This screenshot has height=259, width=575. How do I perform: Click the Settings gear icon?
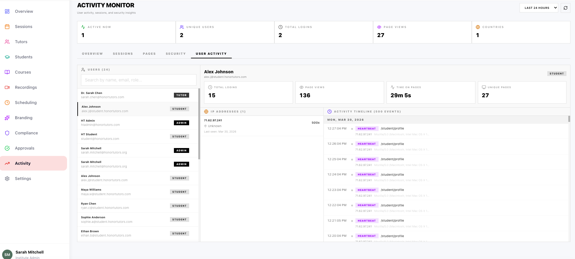(7, 178)
